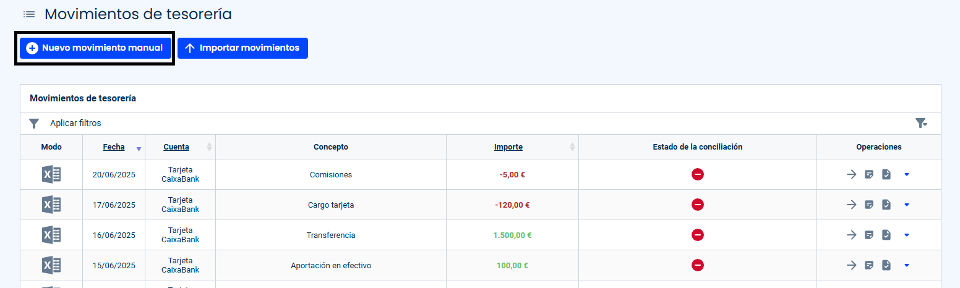Screen dimensions: 960x288
Task: Open the document check icon for Aportación en efectivo
Action: pyautogui.click(x=886, y=265)
